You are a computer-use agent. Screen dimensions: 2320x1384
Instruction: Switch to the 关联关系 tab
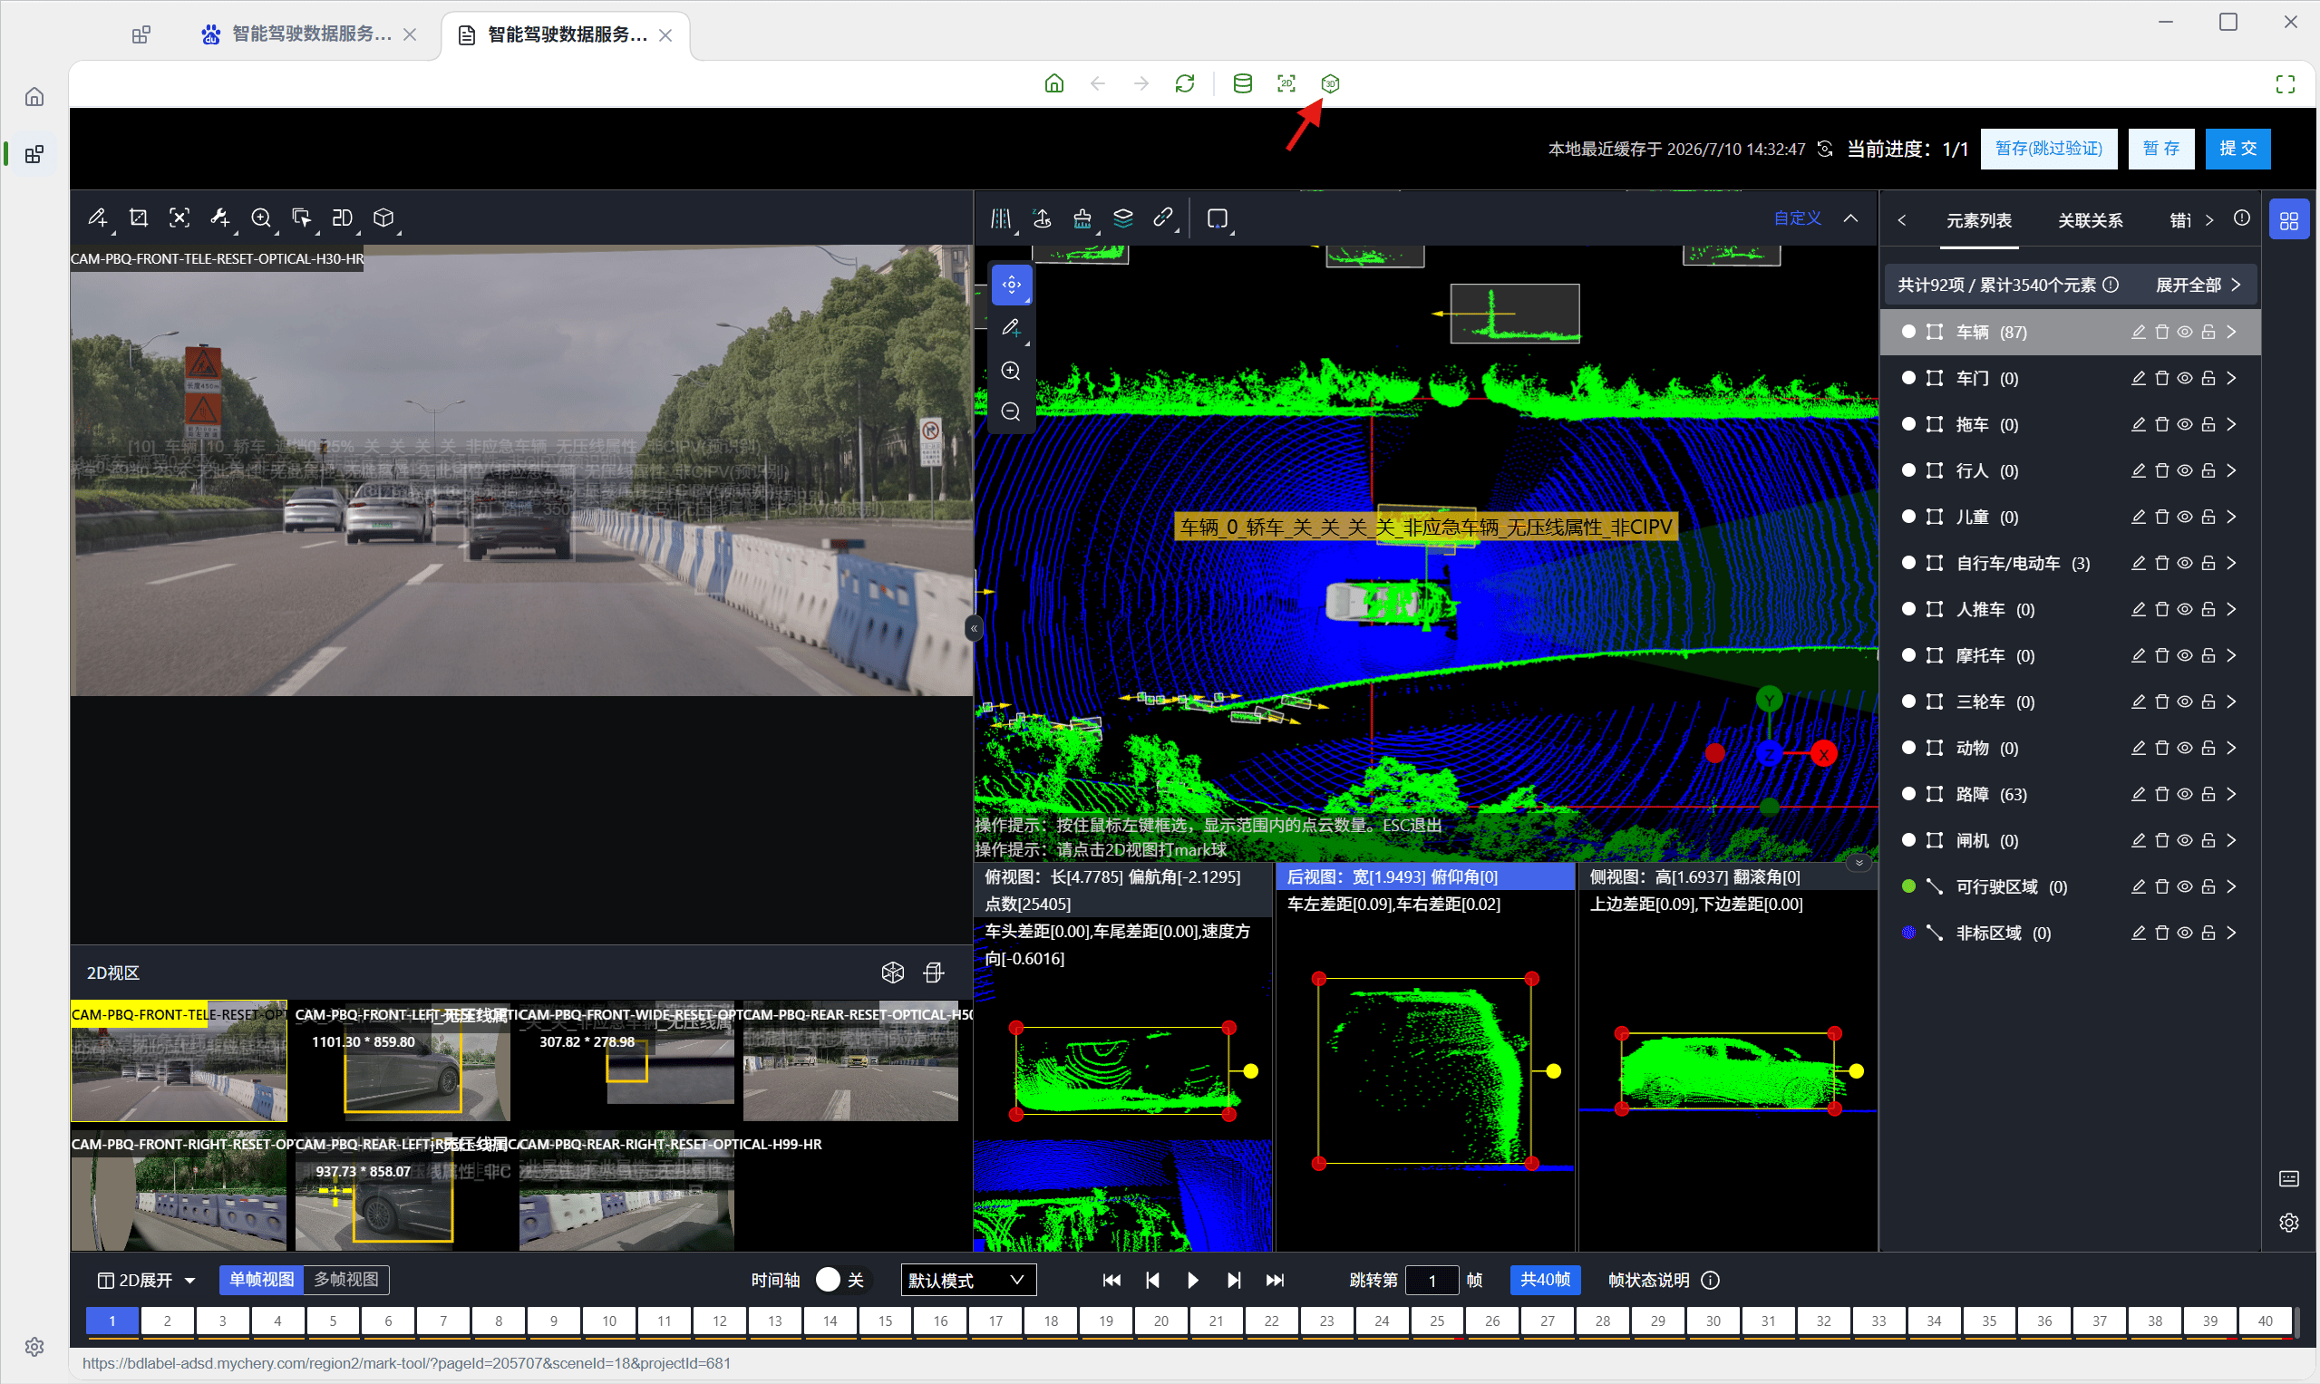[2090, 221]
